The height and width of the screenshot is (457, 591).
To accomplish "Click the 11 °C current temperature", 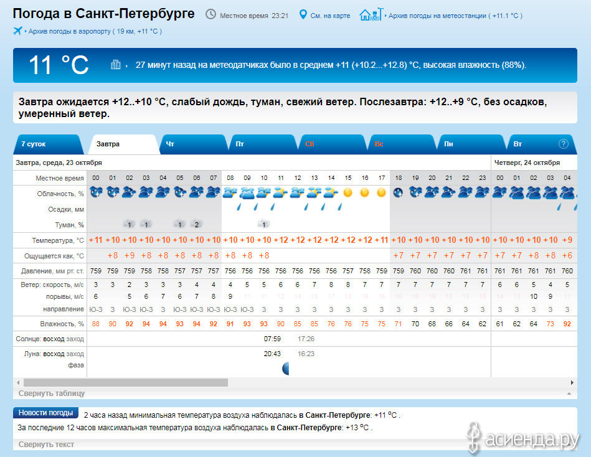I will 59,65.
